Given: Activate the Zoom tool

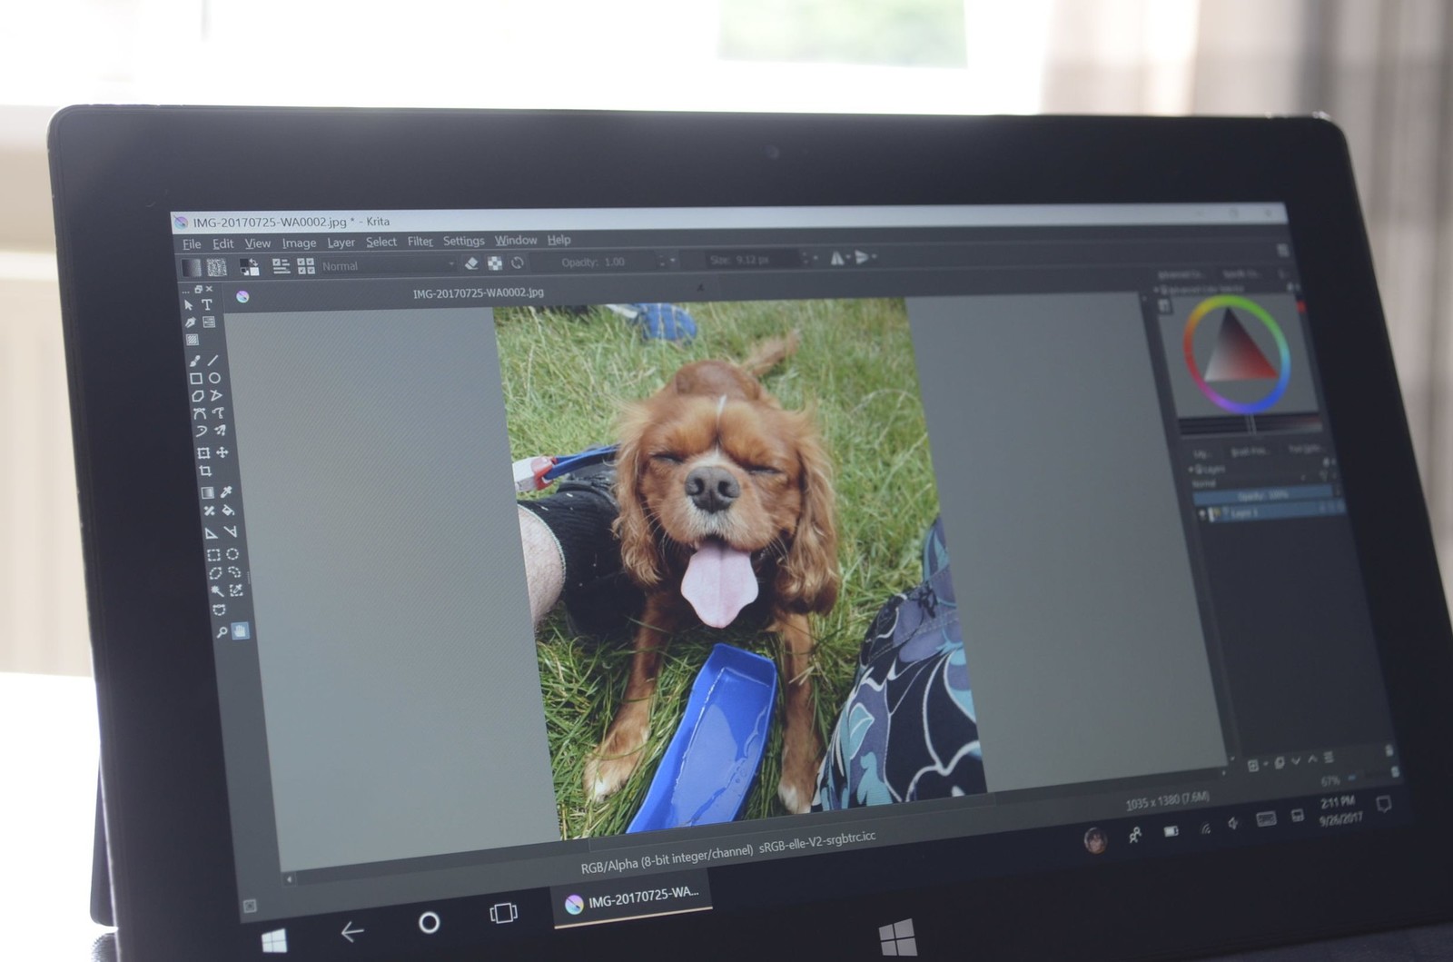Looking at the screenshot, I should (221, 631).
